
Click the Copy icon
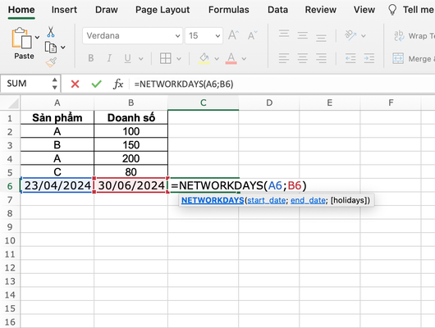click(x=51, y=47)
